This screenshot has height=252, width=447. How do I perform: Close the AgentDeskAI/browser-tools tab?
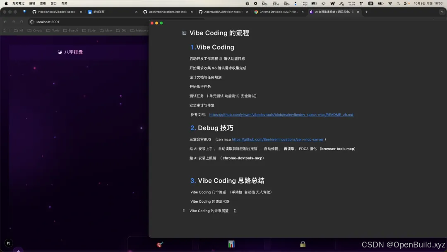pos(247,12)
